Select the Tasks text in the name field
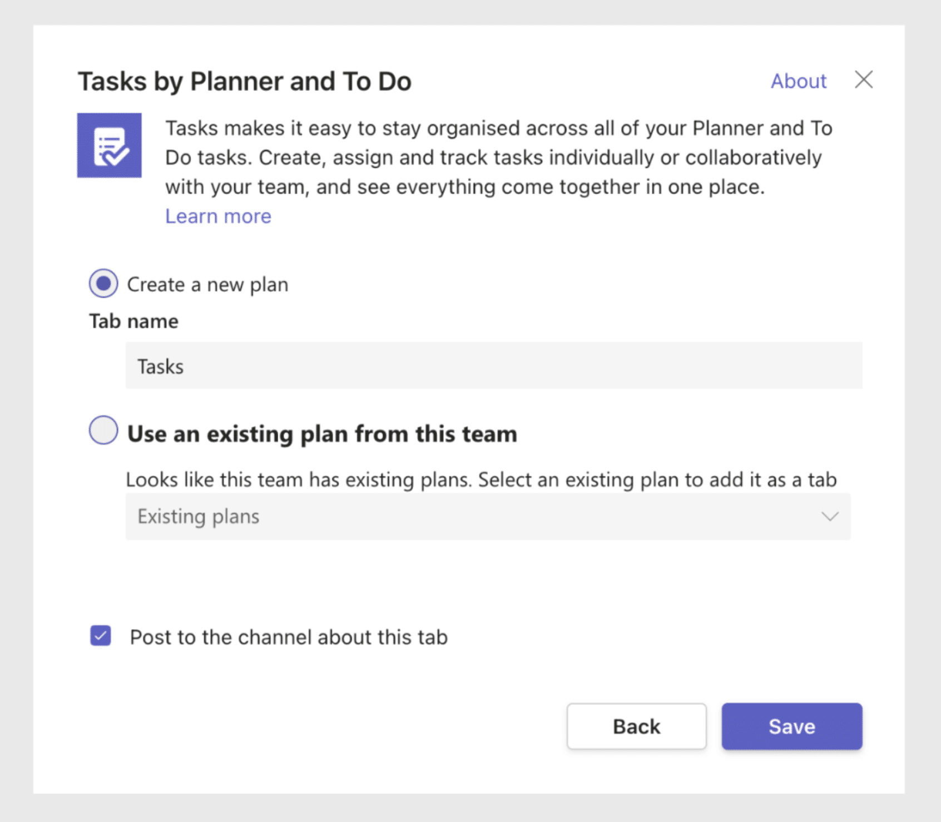The width and height of the screenshot is (941, 822). click(160, 366)
